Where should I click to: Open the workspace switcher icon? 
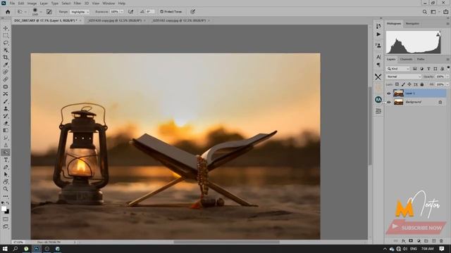point(433,12)
